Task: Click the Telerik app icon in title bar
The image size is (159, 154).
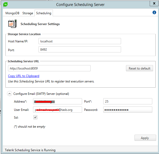Action: (x=6, y=4)
